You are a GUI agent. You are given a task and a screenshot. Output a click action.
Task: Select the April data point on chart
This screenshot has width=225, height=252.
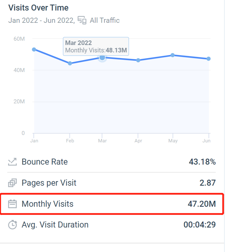138,60
